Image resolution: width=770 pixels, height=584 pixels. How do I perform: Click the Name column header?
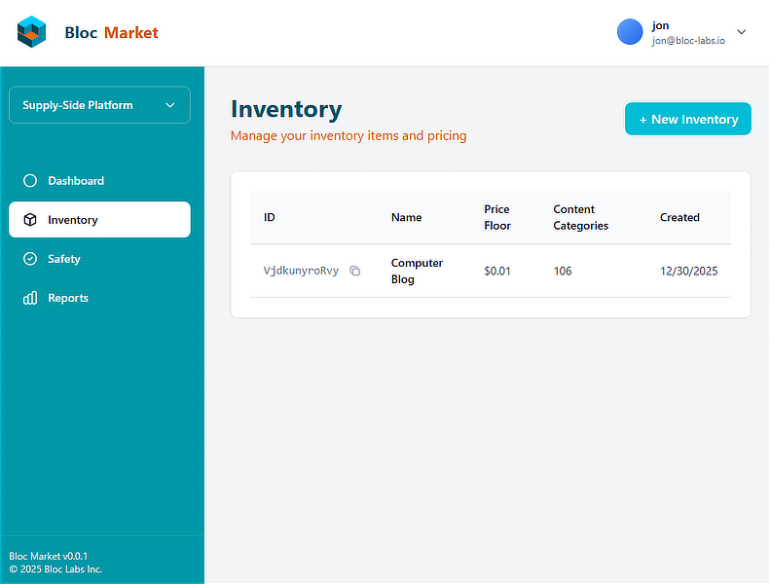406,217
